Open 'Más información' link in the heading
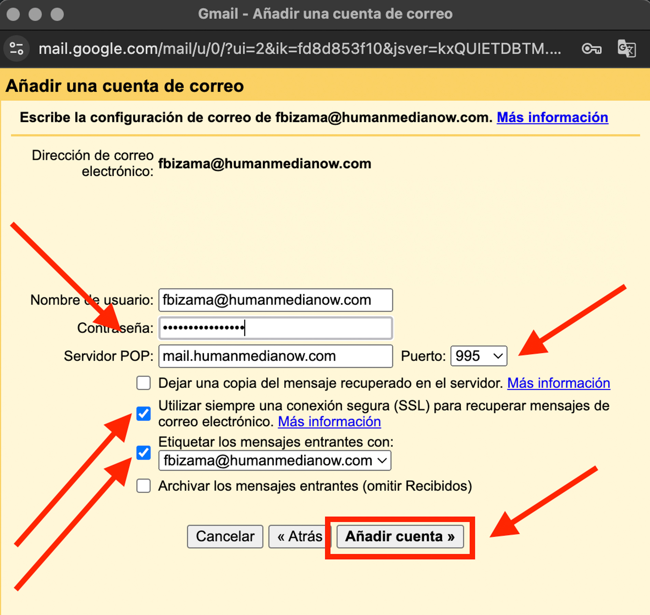Viewport: 650px width, 615px height. (552, 117)
